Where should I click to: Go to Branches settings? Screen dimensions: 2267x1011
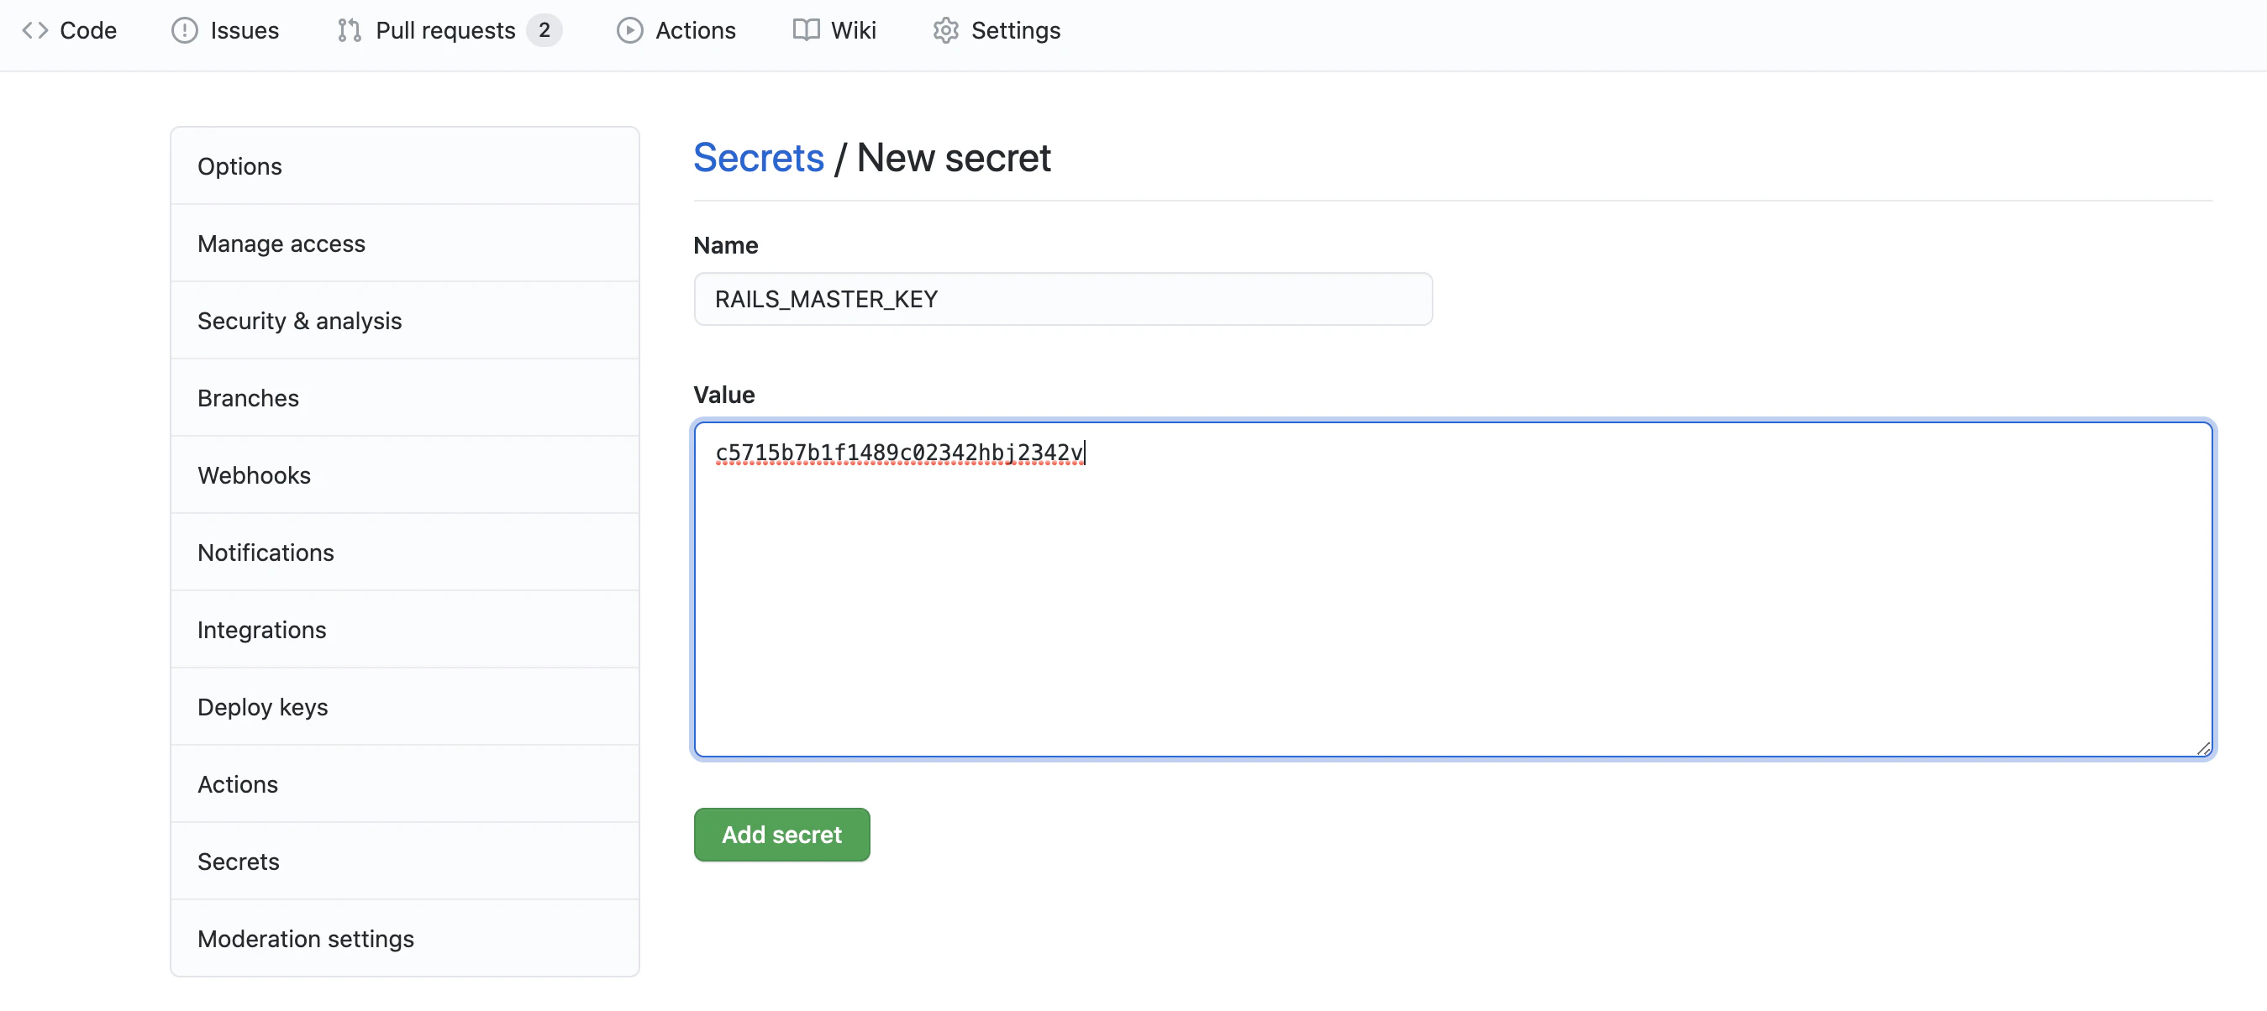[405, 398]
